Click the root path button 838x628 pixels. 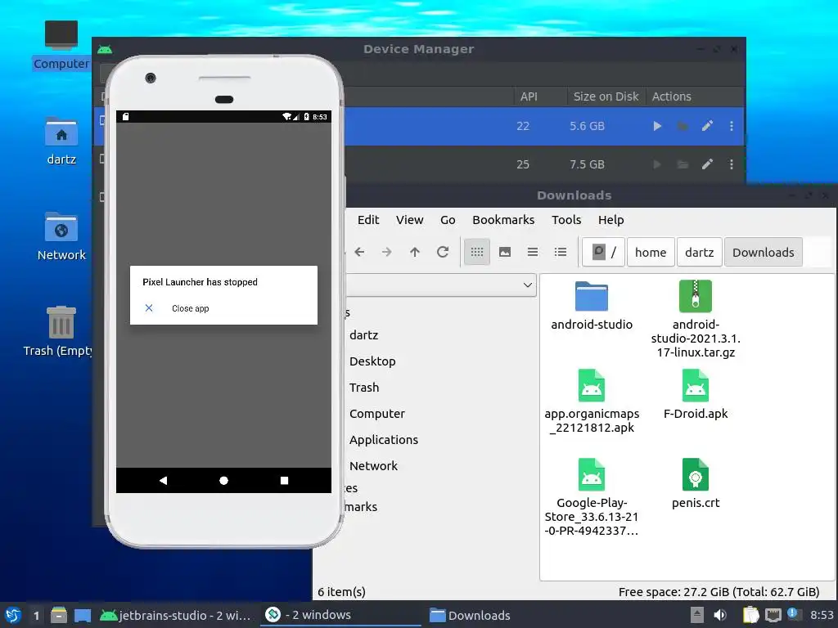point(603,252)
